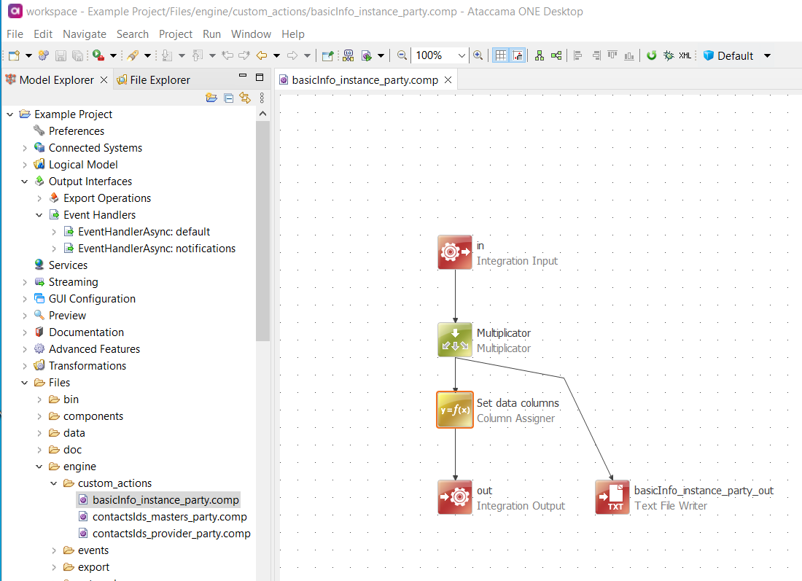Open contactsIds_masters_party.comp file
The width and height of the screenshot is (802, 581).
[169, 517]
